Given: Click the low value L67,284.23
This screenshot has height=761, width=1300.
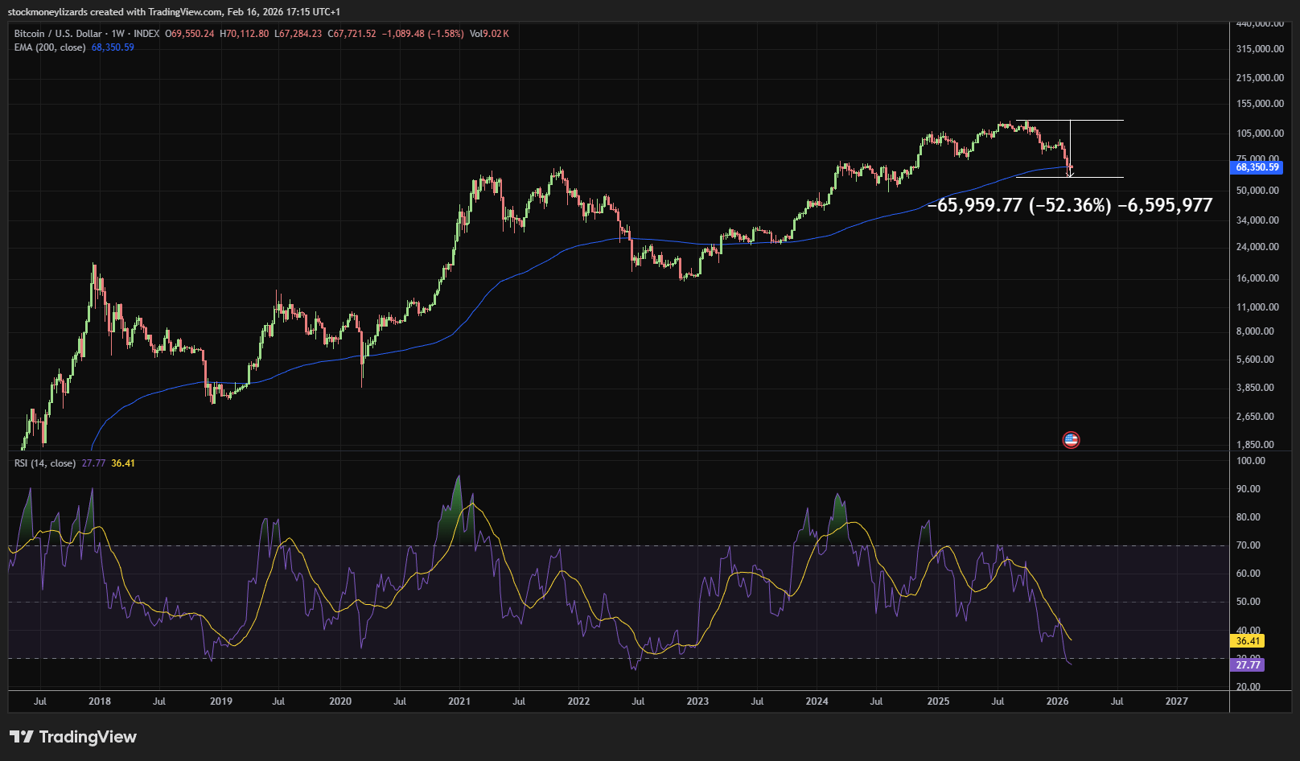Looking at the screenshot, I should 298,34.
